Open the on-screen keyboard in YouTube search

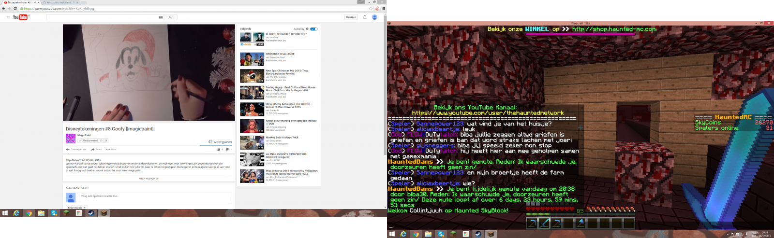[x=161, y=17]
